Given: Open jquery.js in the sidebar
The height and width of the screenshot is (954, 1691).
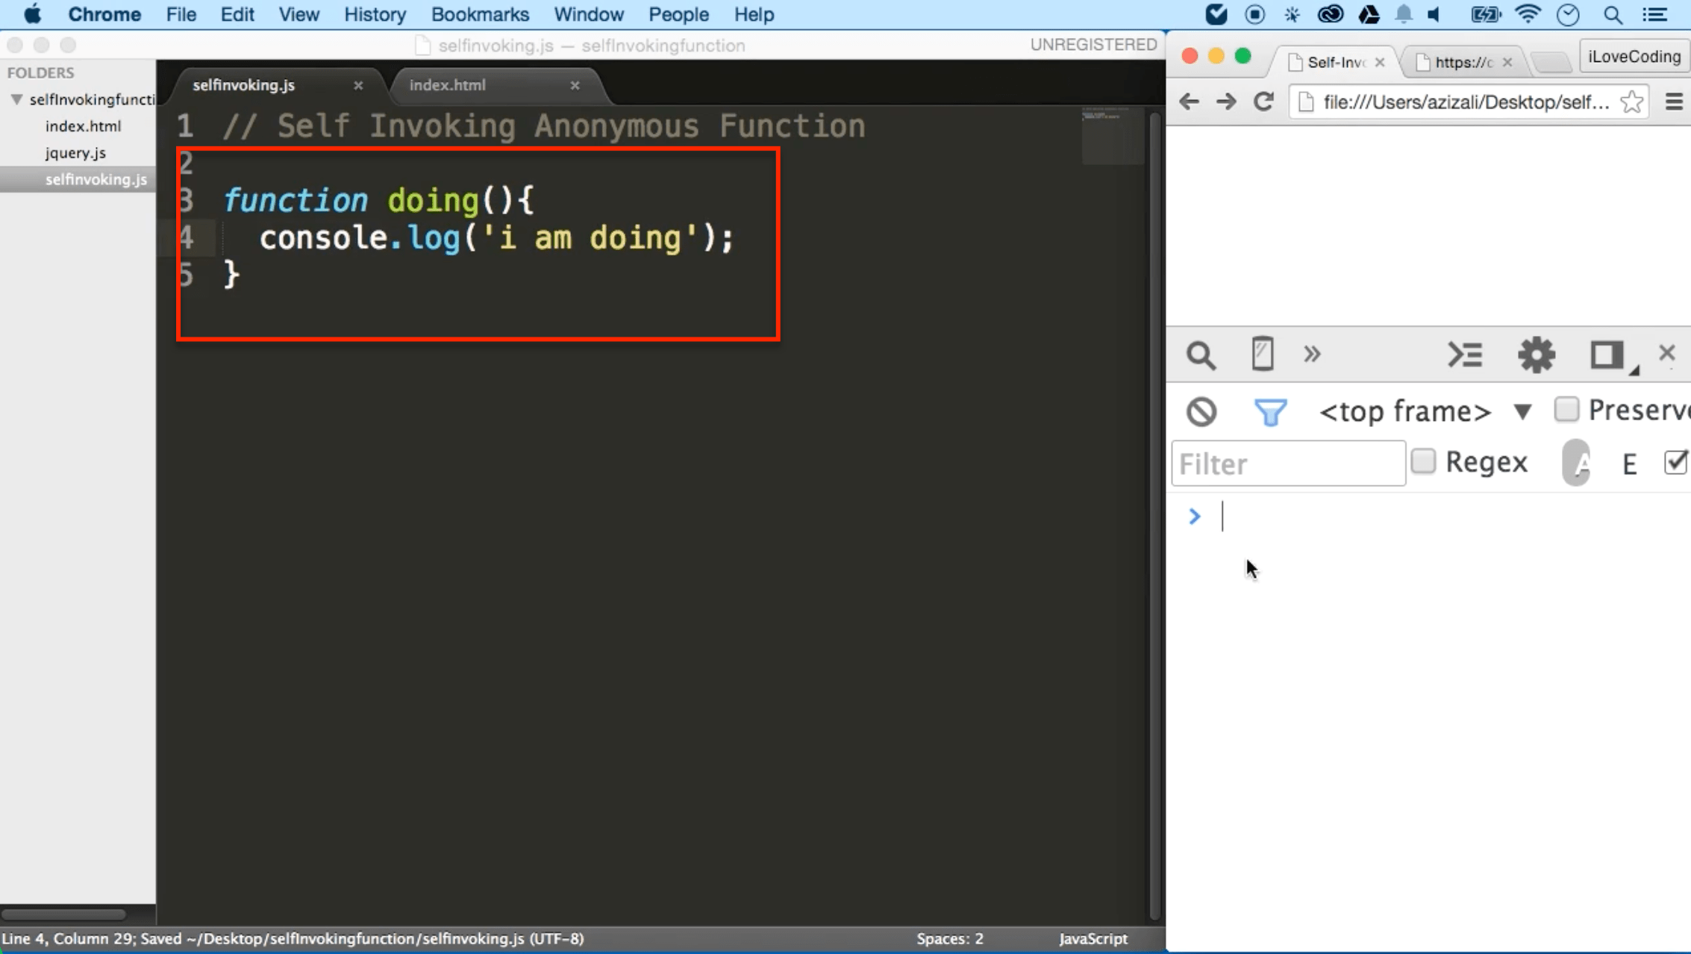Looking at the screenshot, I should pyautogui.click(x=75, y=152).
